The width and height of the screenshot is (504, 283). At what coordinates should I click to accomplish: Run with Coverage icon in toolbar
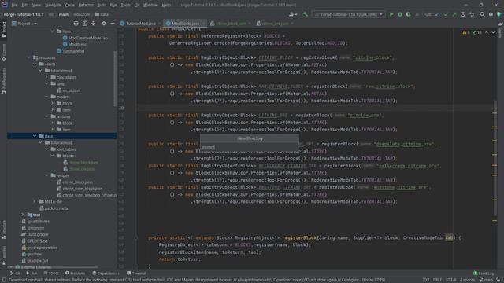click(408, 14)
